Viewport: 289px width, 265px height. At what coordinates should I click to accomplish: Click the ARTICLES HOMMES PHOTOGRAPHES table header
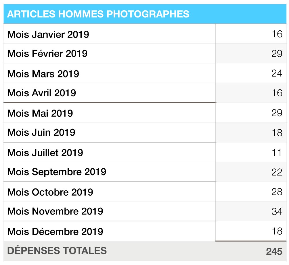click(98, 14)
